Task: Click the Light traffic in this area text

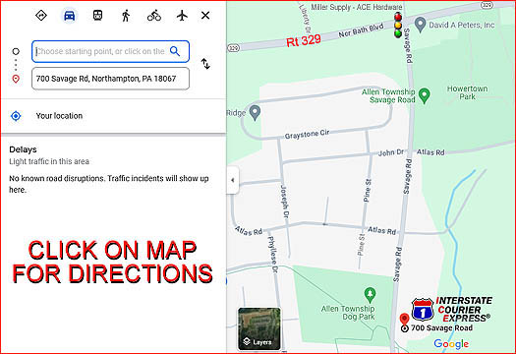Action: [x=49, y=161]
